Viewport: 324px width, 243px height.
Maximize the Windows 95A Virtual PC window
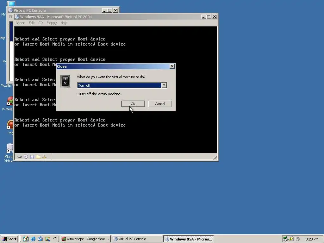click(209, 17)
